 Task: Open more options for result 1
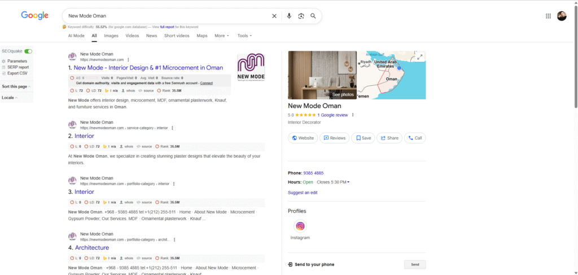128,60
